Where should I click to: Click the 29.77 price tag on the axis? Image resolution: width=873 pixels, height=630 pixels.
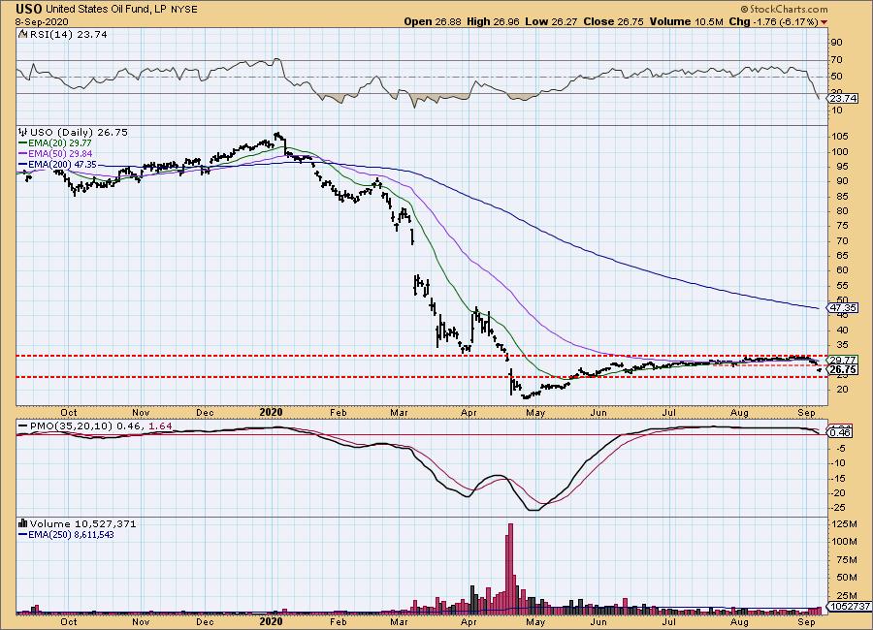pos(844,361)
